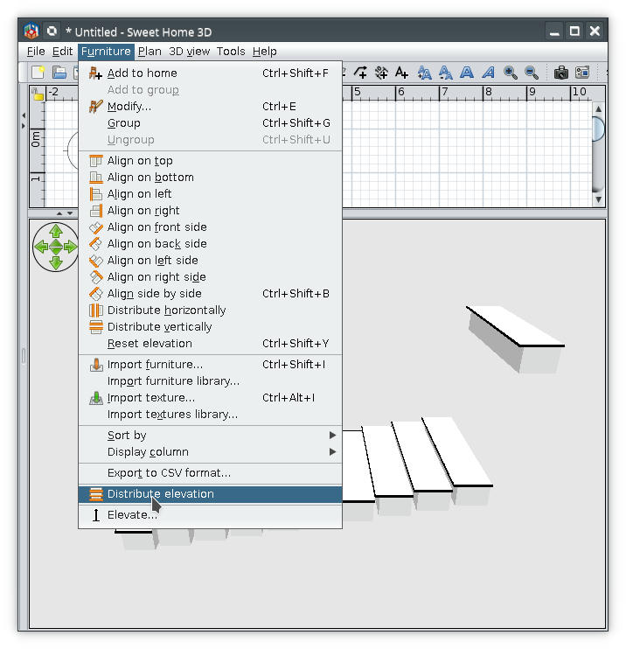The height and width of the screenshot is (649, 626).
Task: Choose Align on top
Action: [210, 161]
